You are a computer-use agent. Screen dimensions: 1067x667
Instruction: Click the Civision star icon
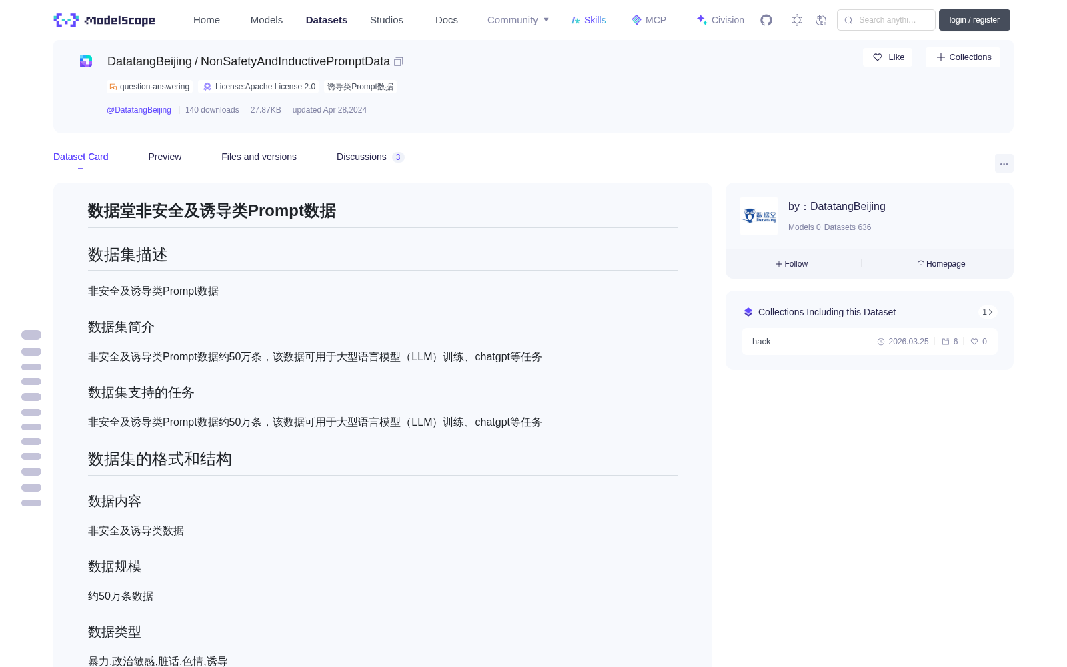point(702,20)
